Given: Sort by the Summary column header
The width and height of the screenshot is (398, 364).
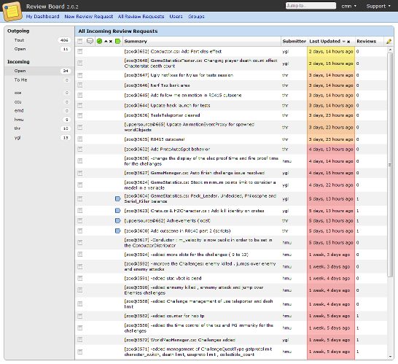Looking at the screenshot, I should [136, 41].
